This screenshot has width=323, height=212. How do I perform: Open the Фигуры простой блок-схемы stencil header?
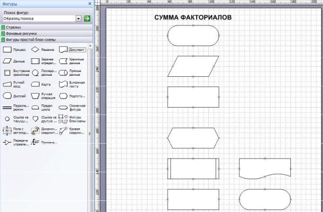click(47, 40)
